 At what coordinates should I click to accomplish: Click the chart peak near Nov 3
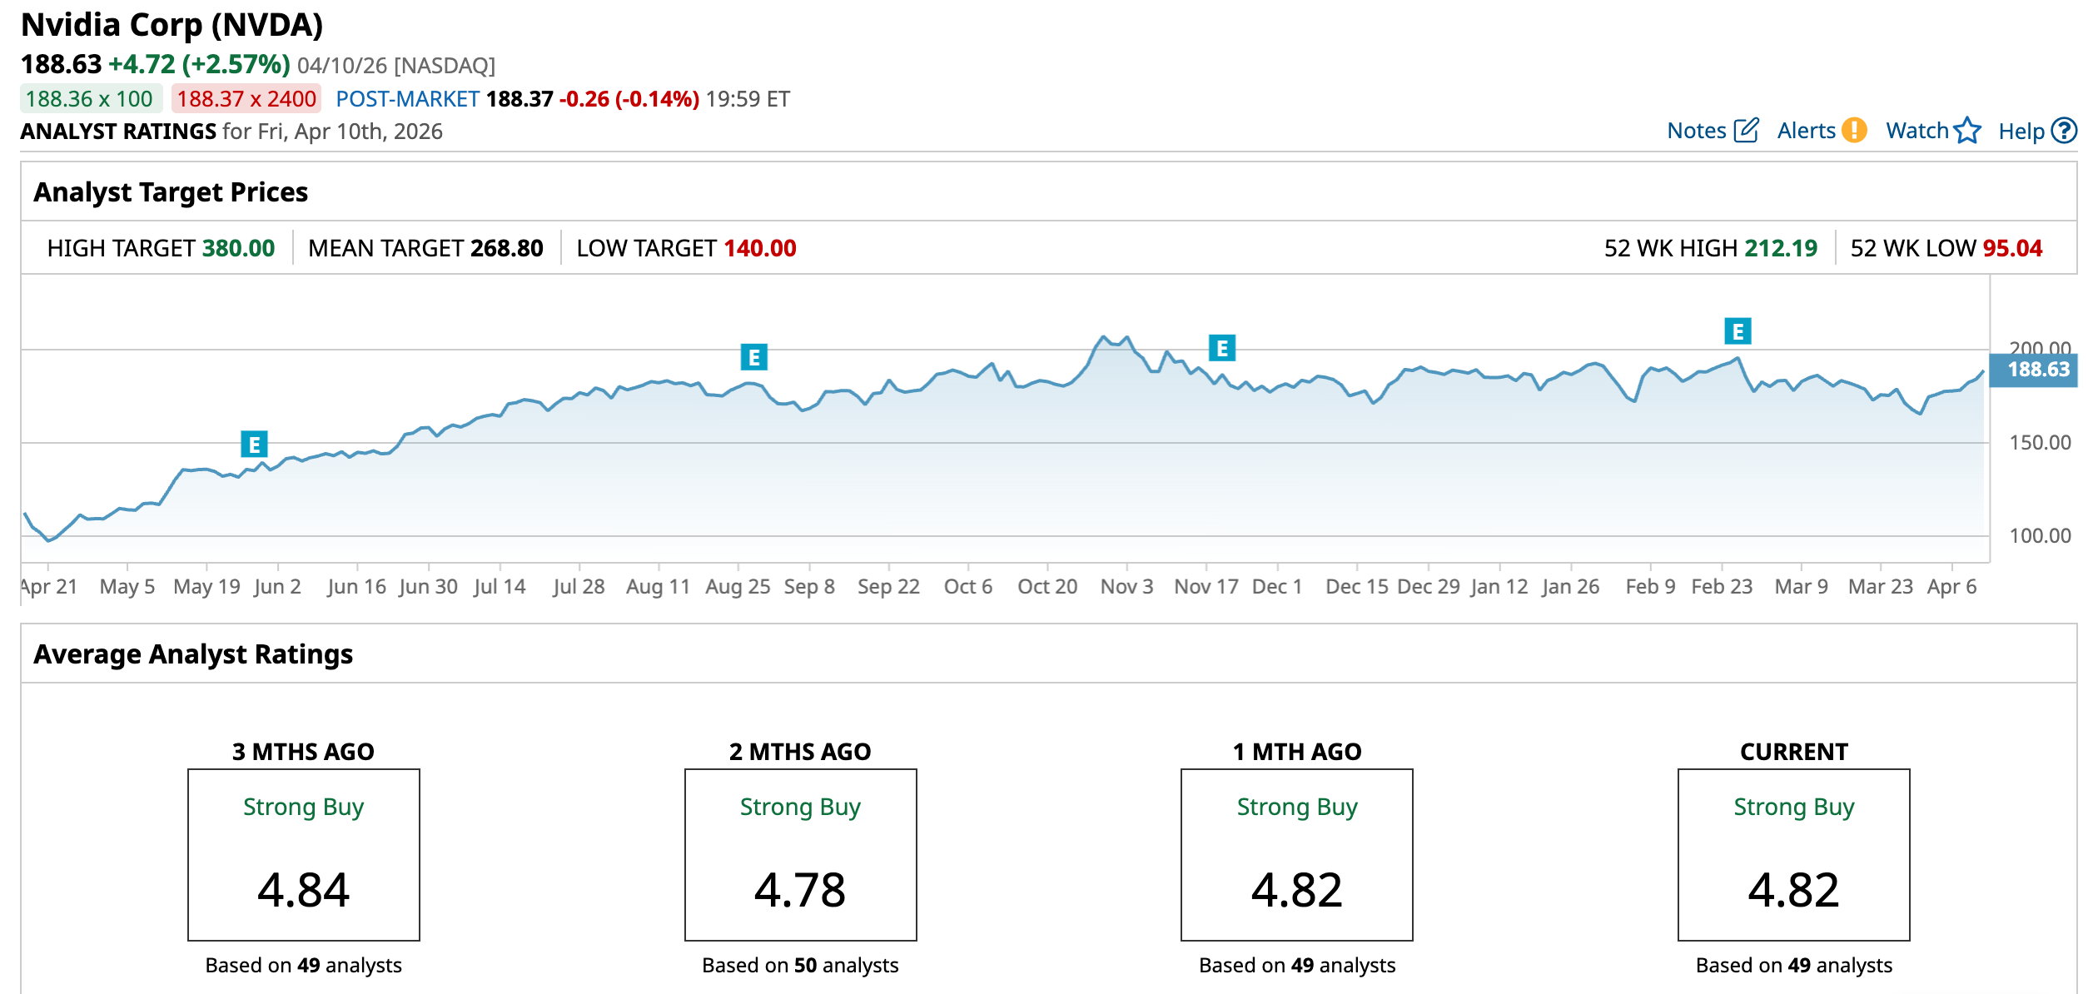pyautogui.click(x=1104, y=337)
